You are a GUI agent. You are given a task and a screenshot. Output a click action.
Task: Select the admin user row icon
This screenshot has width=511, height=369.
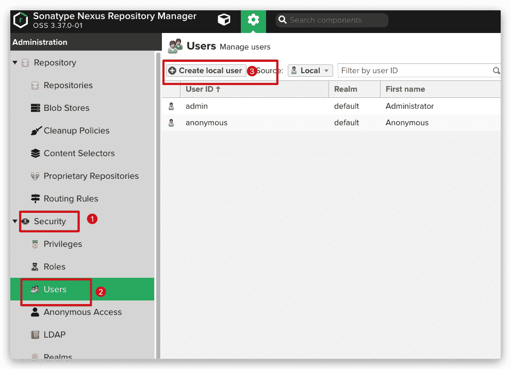coord(172,106)
